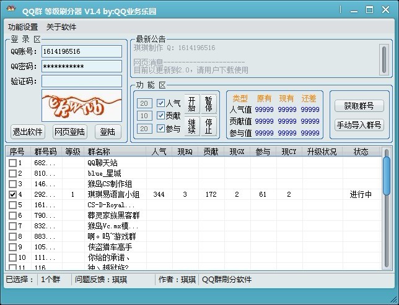This screenshot has height=305, width=399.
Task: Open the 功能设置 menu
Action: [x=23, y=27]
